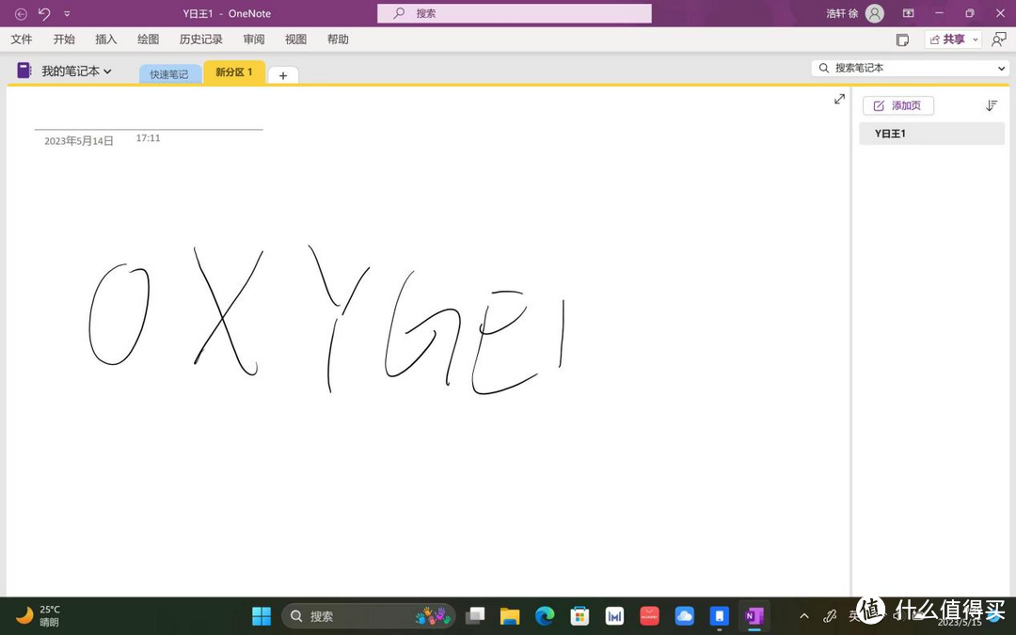Open the 共享 share dropdown arrow
1016x635 pixels.
coord(976,40)
